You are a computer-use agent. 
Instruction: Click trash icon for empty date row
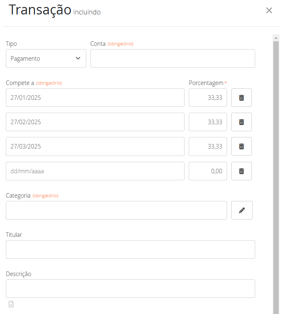coord(242,171)
